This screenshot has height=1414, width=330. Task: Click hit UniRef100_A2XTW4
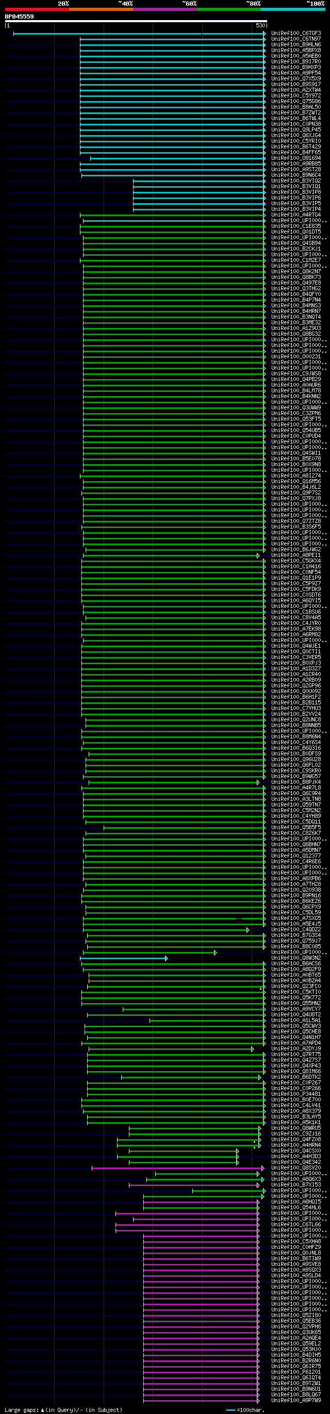(x=296, y=90)
